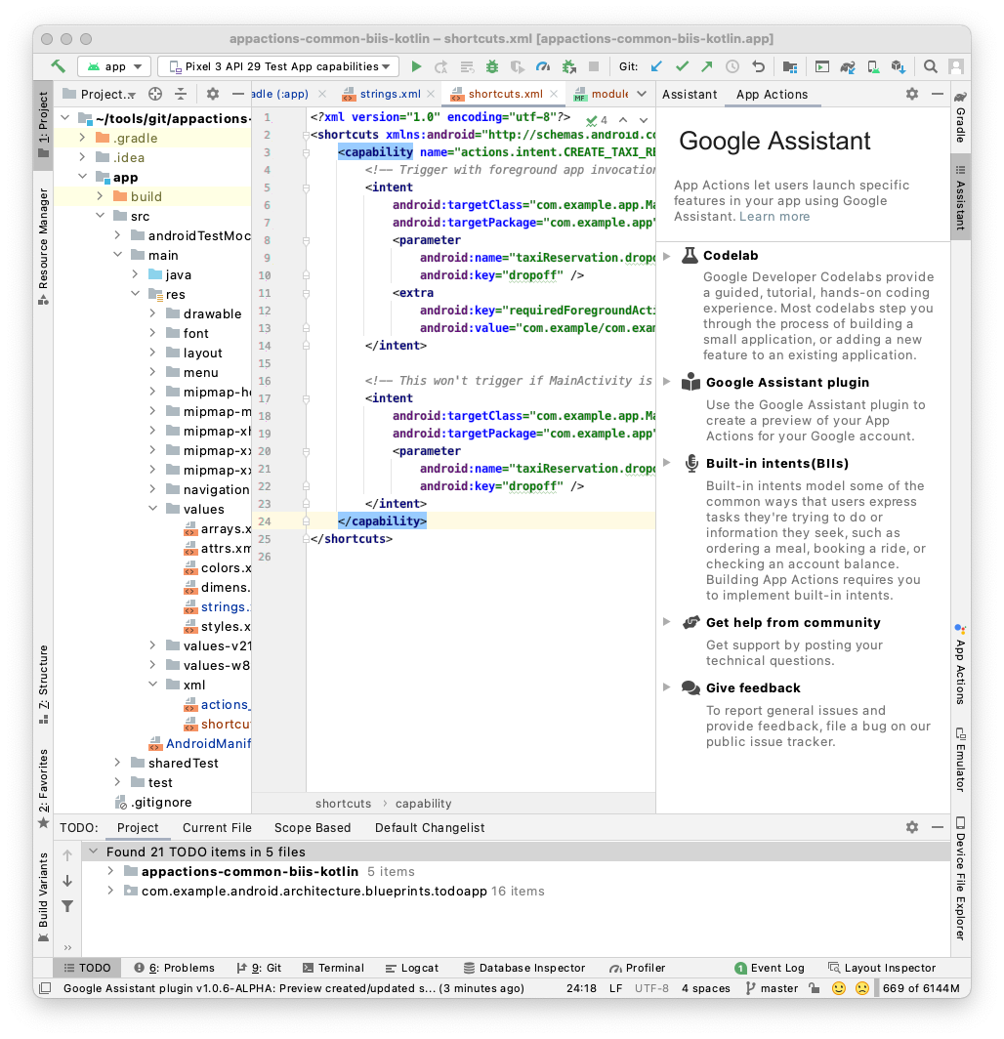Run the app with the green Run icon

[415, 66]
